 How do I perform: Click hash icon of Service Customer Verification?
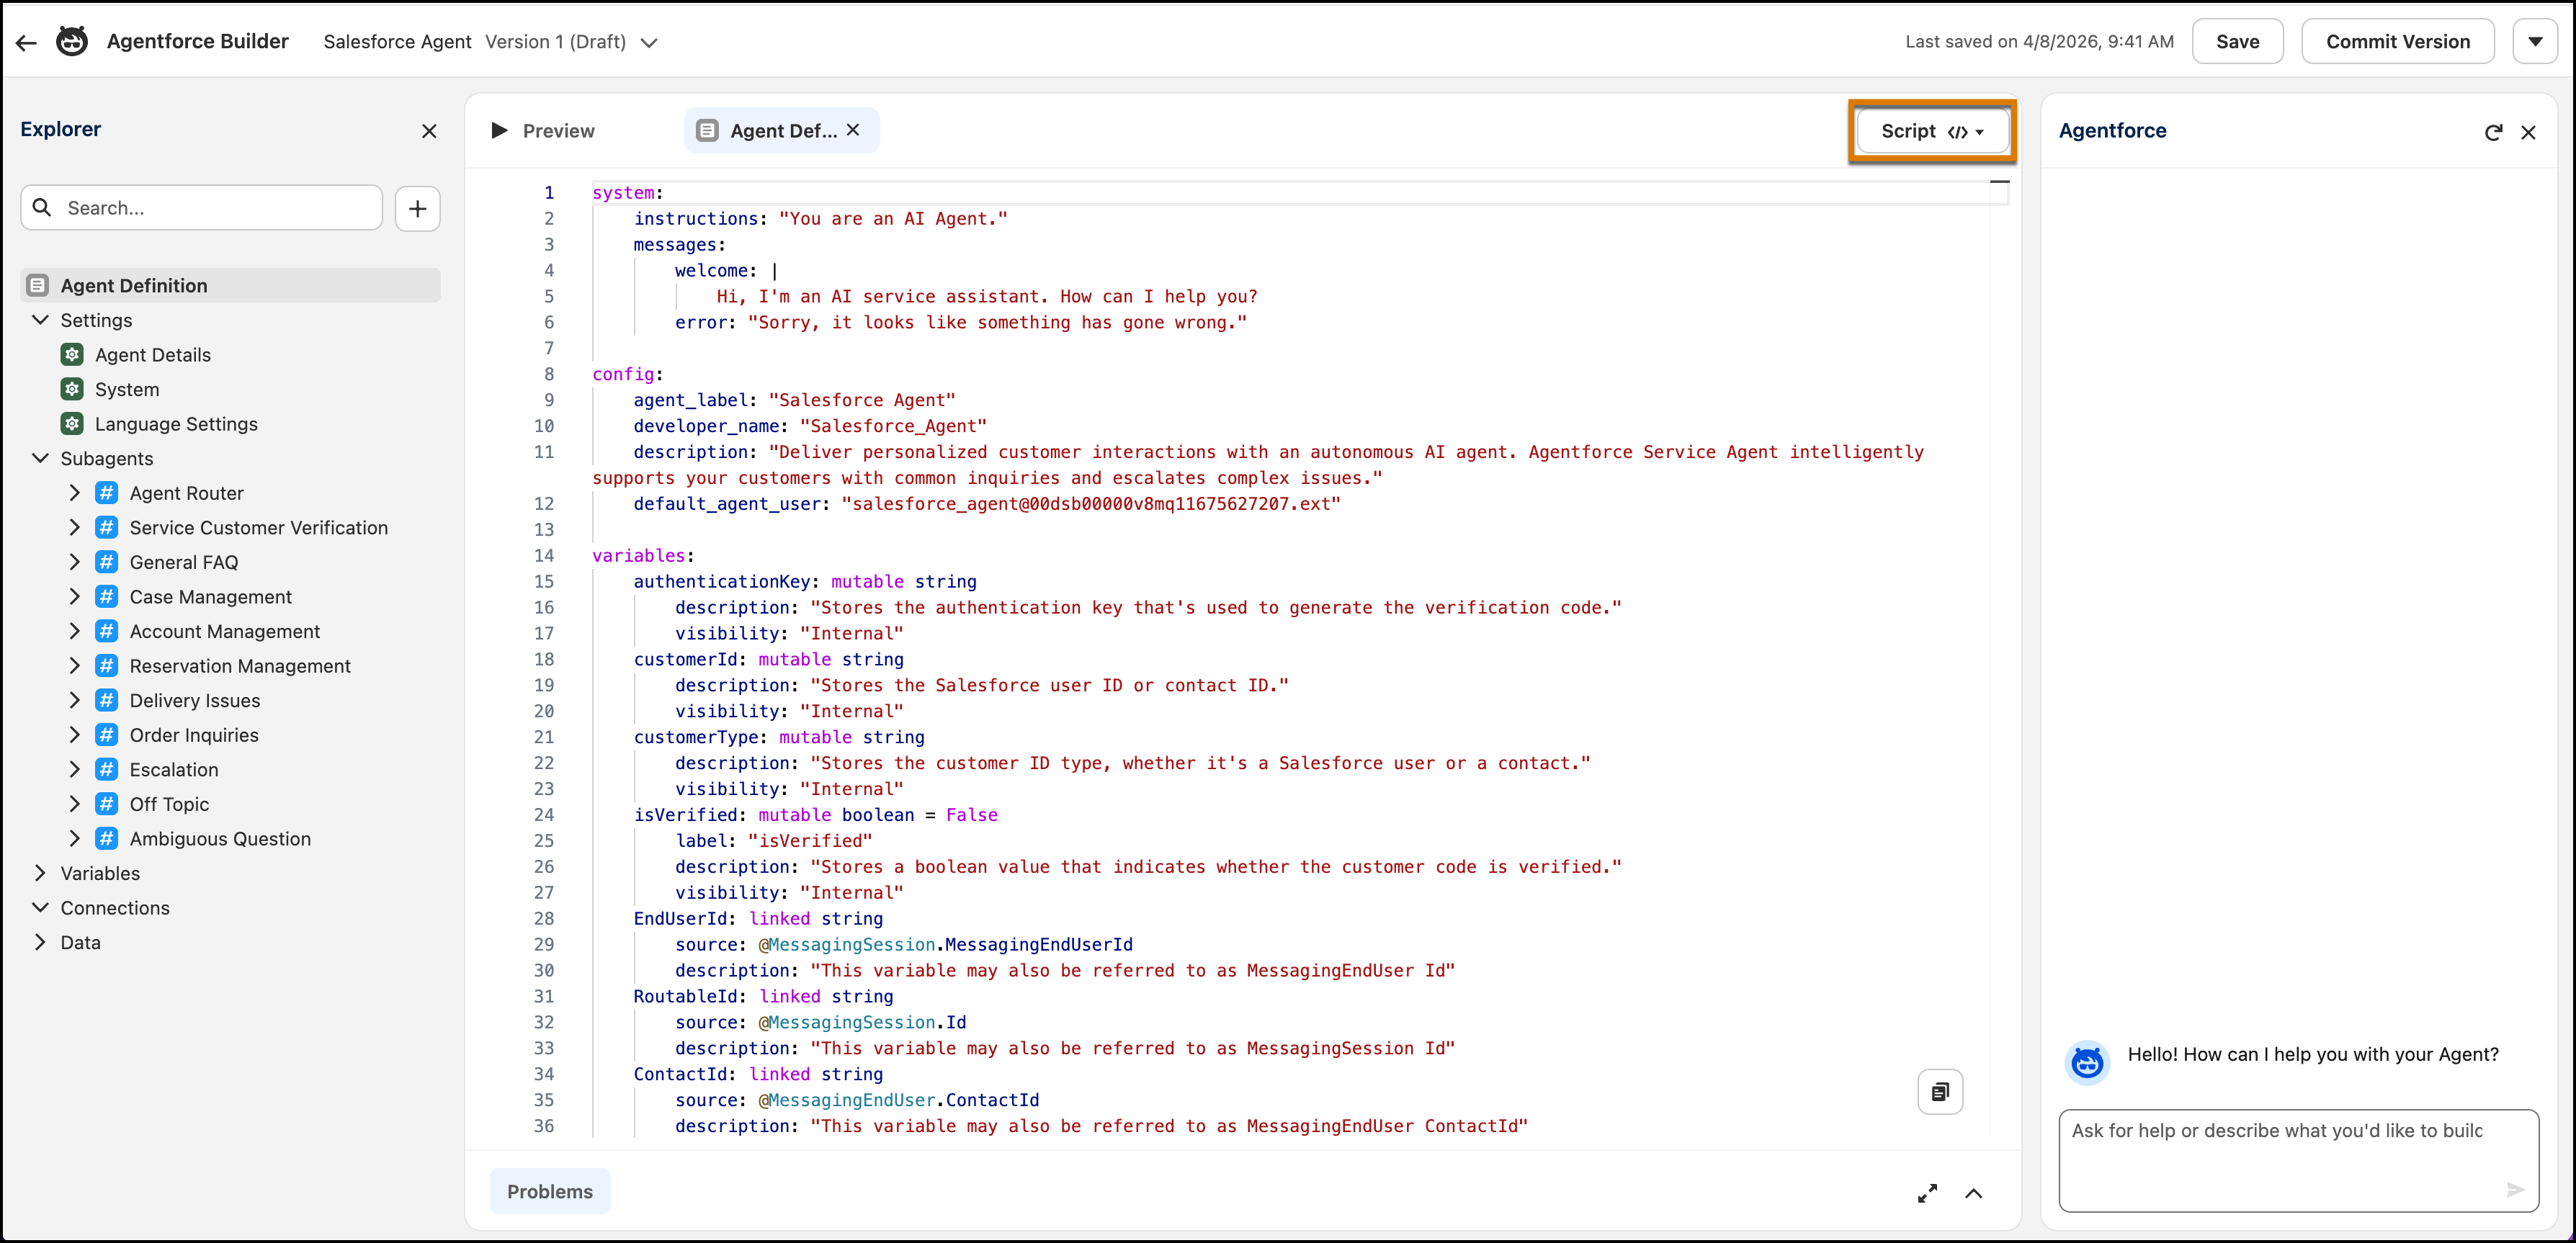coord(107,527)
